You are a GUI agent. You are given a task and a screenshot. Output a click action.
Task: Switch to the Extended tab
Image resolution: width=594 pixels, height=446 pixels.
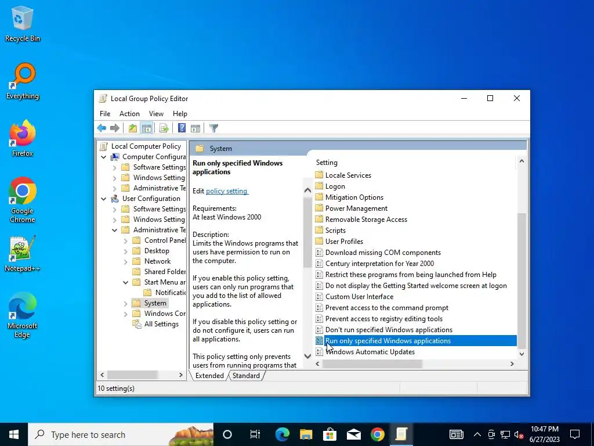(x=209, y=376)
